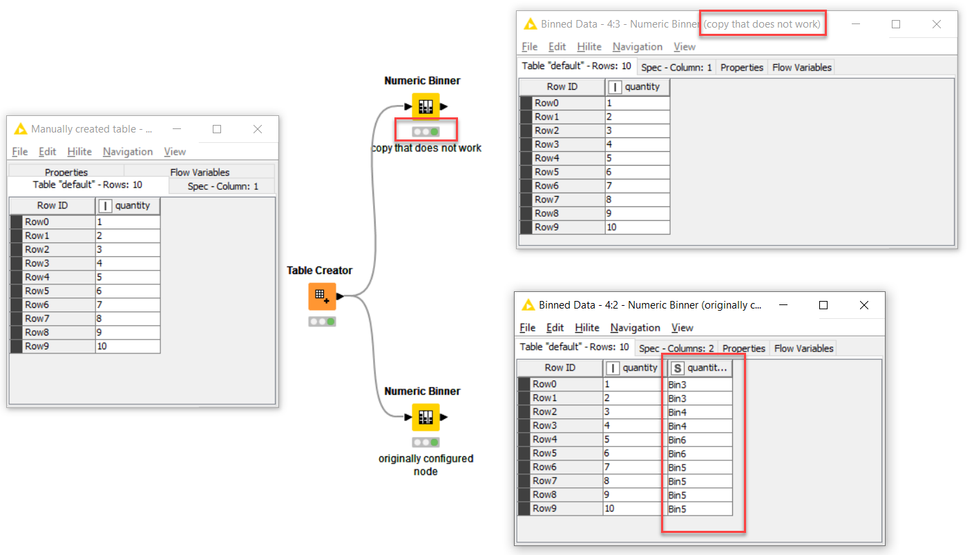
Task: Open Navigation menu in top Binned Data window
Action: (x=637, y=47)
